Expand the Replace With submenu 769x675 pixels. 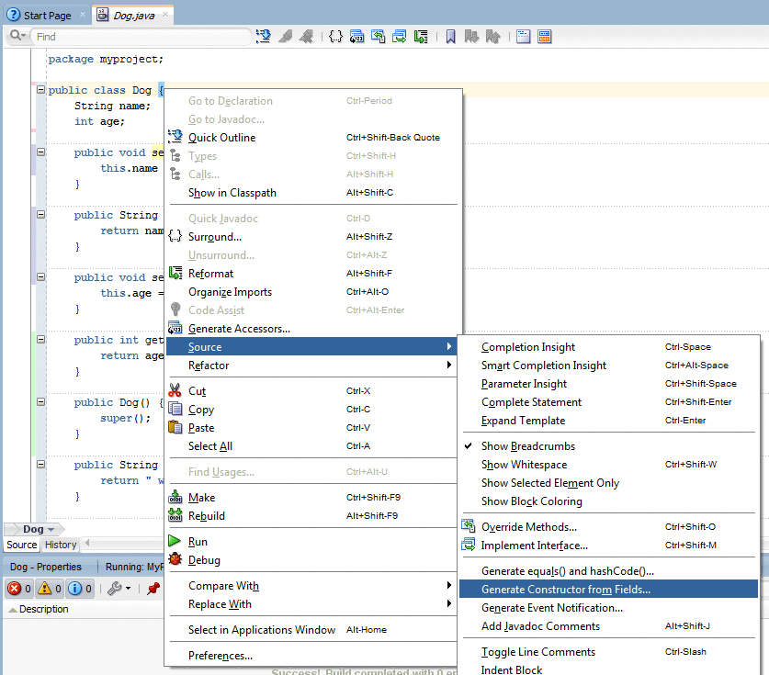[311, 604]
